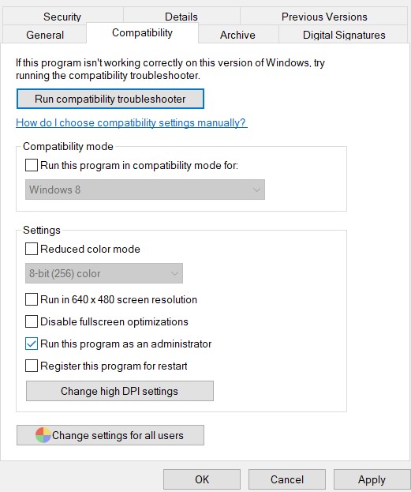Open the Windows 8 compatibility dropdown

click(x=145, y=190)
